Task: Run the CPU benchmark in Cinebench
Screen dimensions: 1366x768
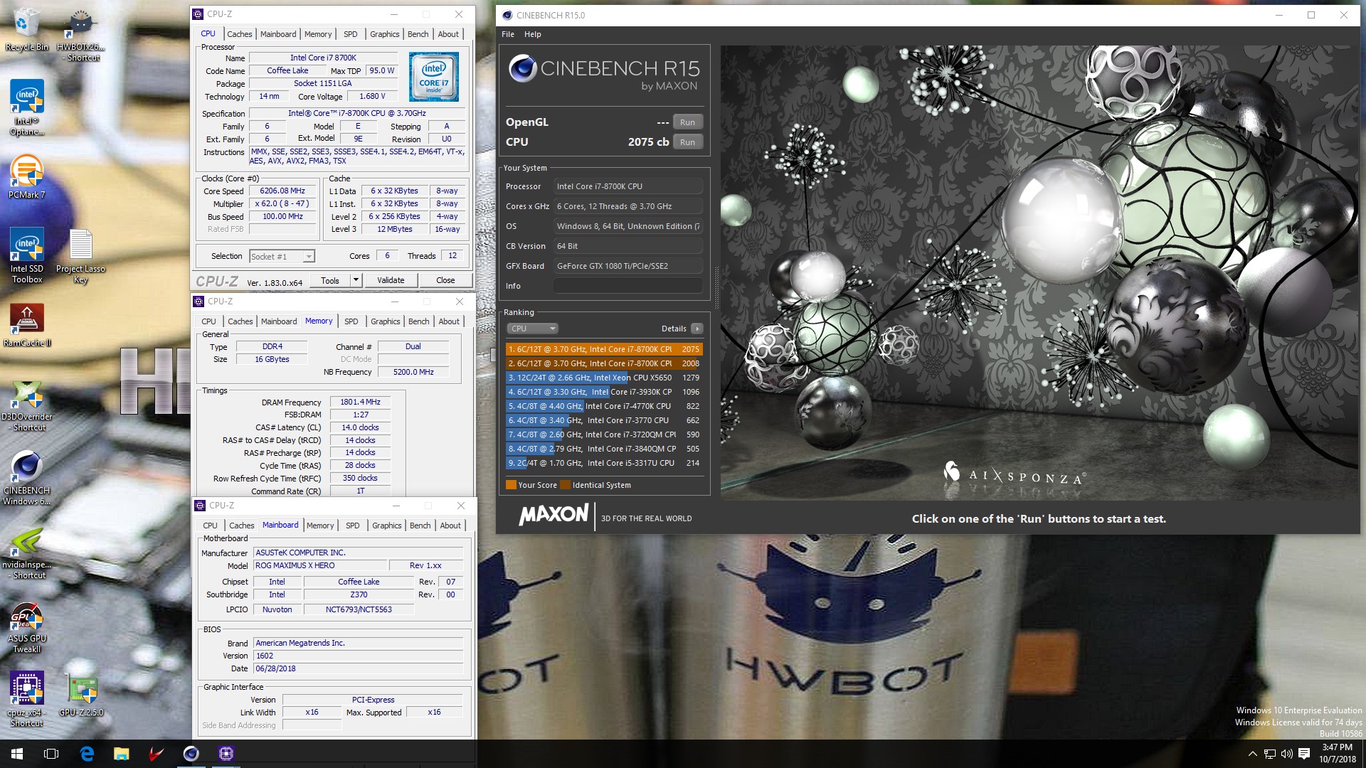Action: 687,142
